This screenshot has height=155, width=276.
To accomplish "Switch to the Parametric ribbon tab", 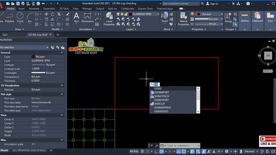I will [x=49, y=9].
